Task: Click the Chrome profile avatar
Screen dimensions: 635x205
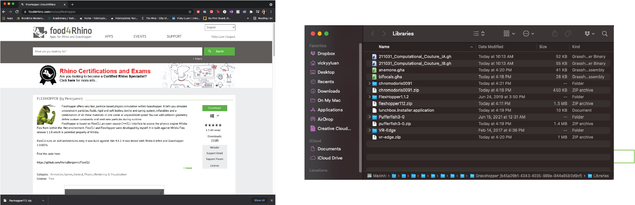Action: [264, 12]
